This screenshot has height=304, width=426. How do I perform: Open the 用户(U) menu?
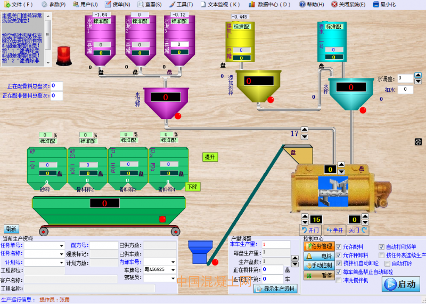85,4
